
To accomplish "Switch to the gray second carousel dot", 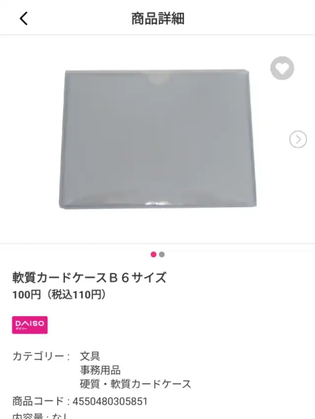I will 162,254.
